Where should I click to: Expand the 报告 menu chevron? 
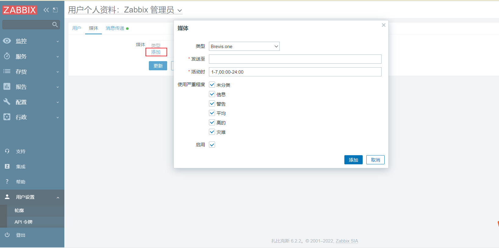(x=58, y=87)
